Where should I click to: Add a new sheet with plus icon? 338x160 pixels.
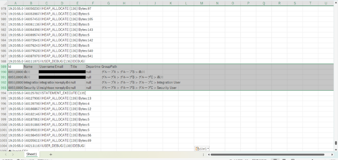(51, 155)
